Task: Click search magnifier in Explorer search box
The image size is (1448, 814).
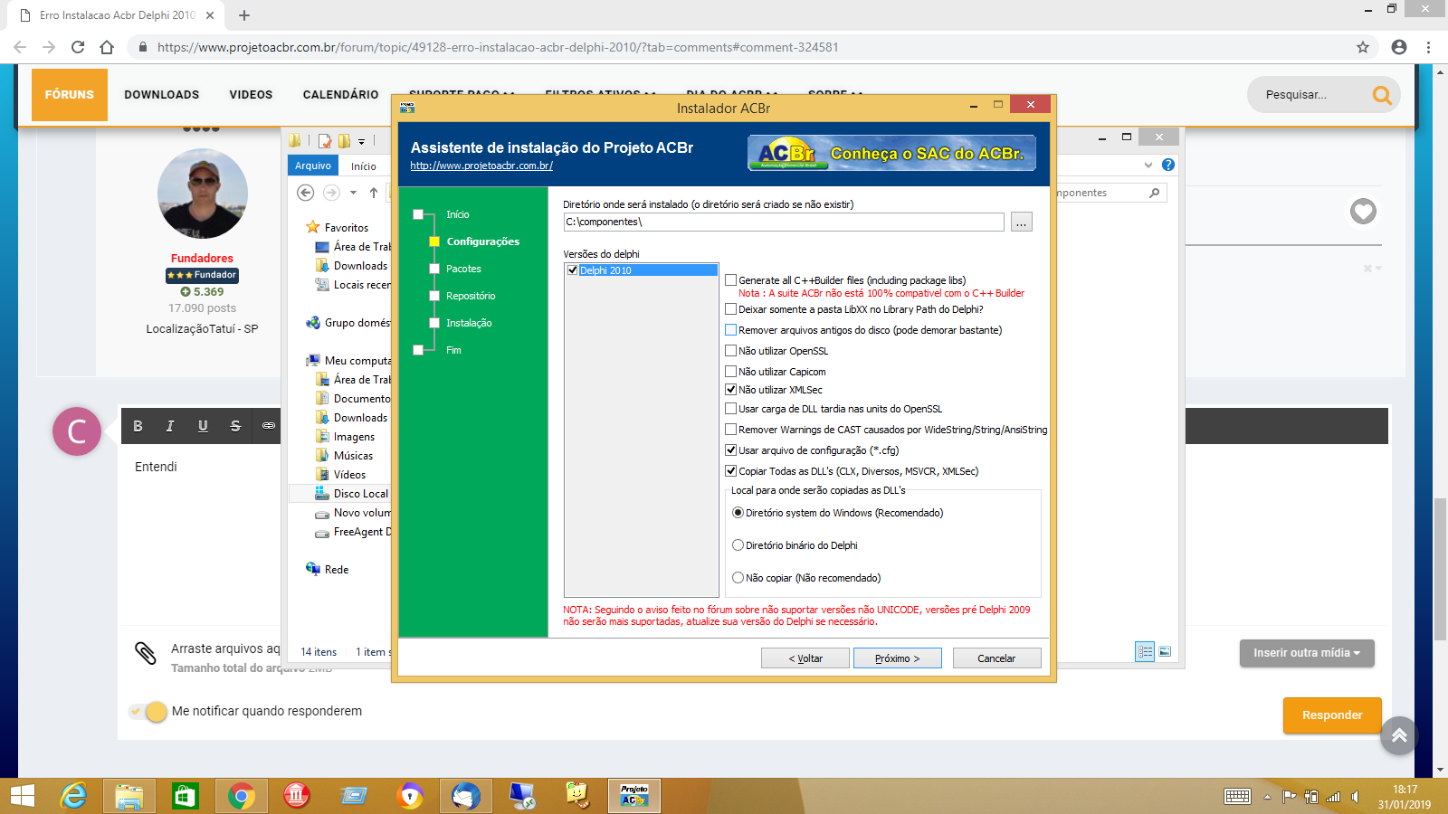Action: (1154, 193)
